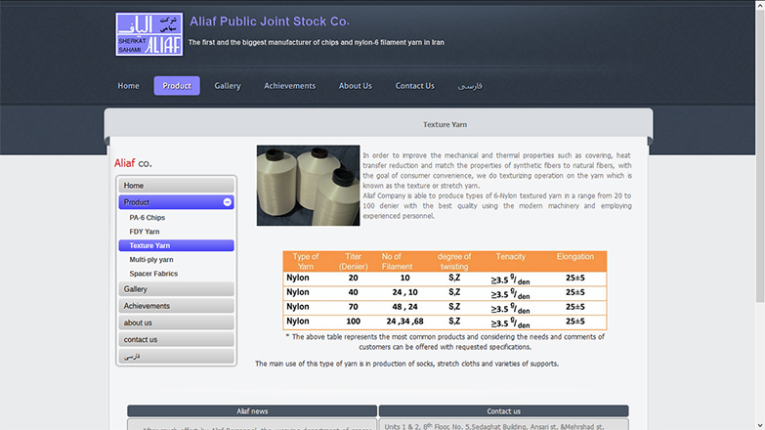The width and height of the screenshot is (765, 430).
Task: Open Achievements in the sidebar menu
Action: (x=176, y=306)
